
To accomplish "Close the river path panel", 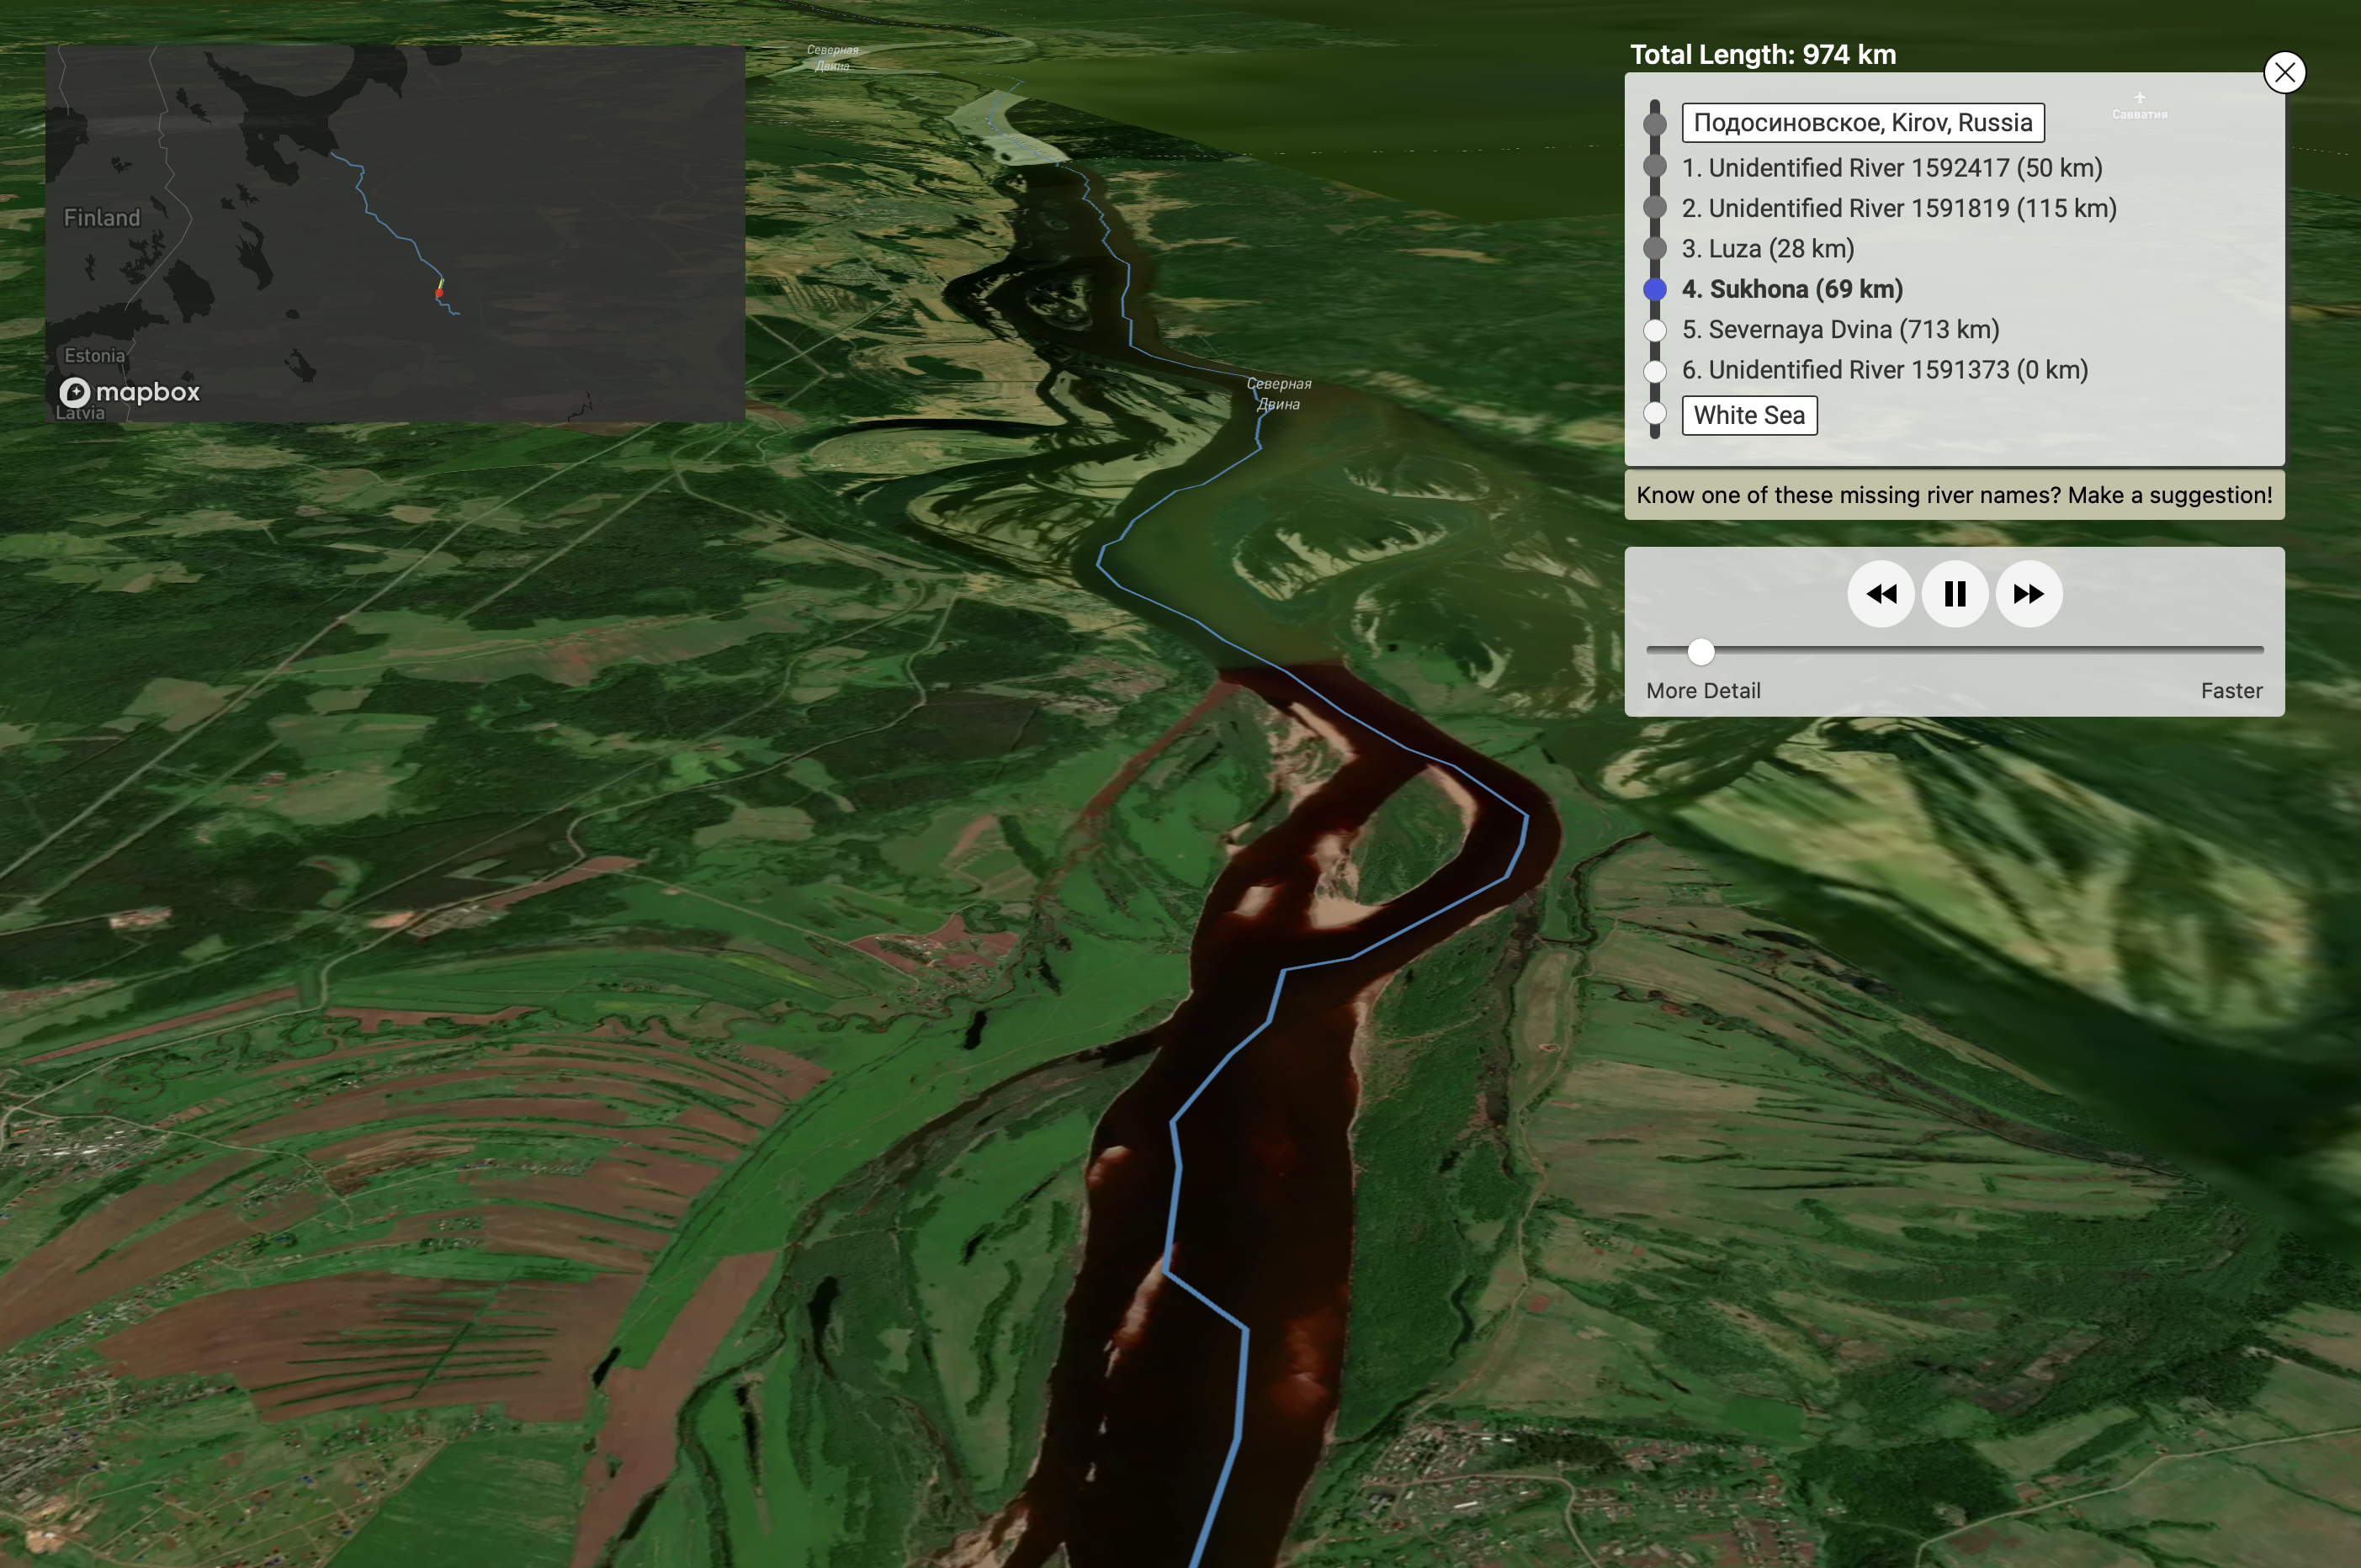I will coord(2284,72).
